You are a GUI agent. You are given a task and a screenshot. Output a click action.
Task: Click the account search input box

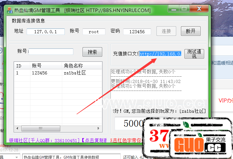coord(51,52)
